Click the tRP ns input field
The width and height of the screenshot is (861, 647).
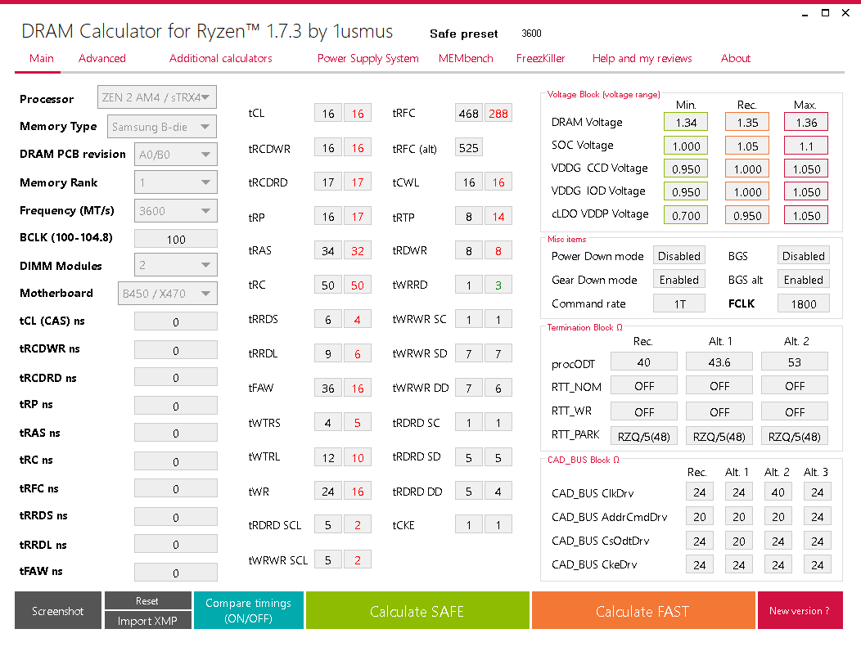pos(176,406)
